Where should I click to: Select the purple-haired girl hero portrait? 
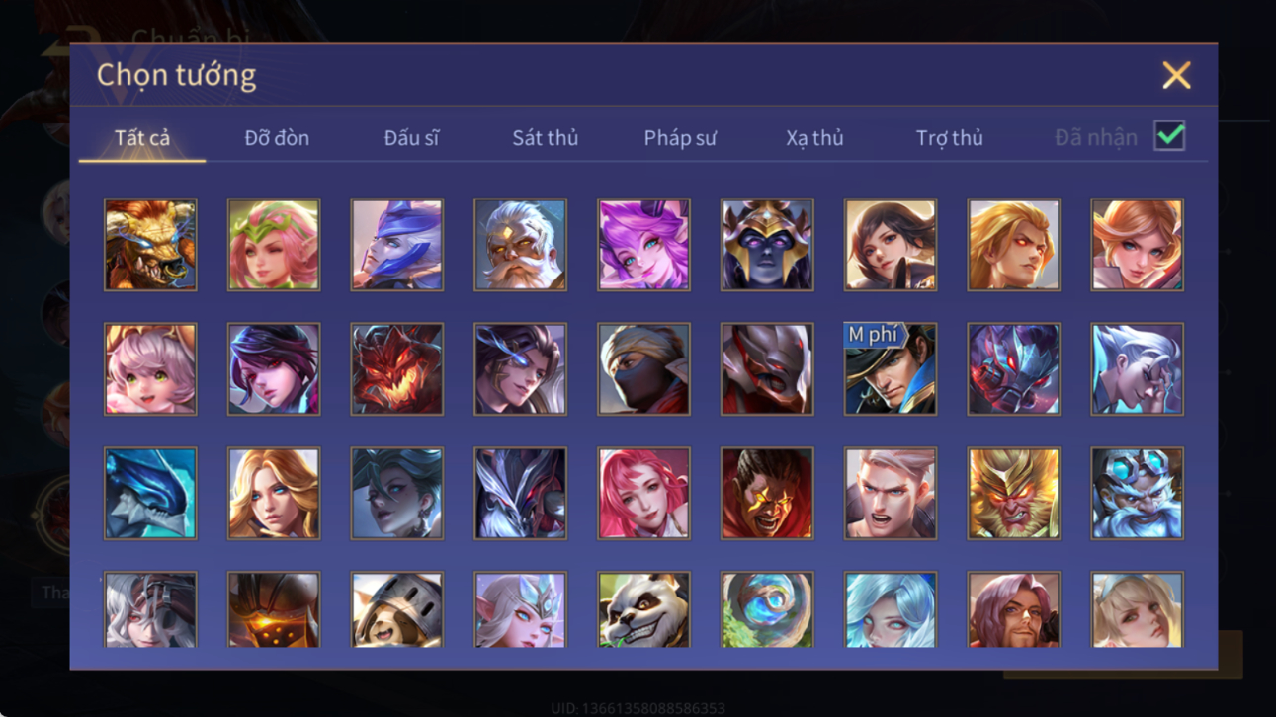pyautogui.click(x=643, y=245)
